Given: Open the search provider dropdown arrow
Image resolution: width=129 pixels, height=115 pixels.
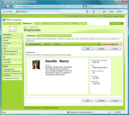Looking at the screenshot, I should [126, 7].
